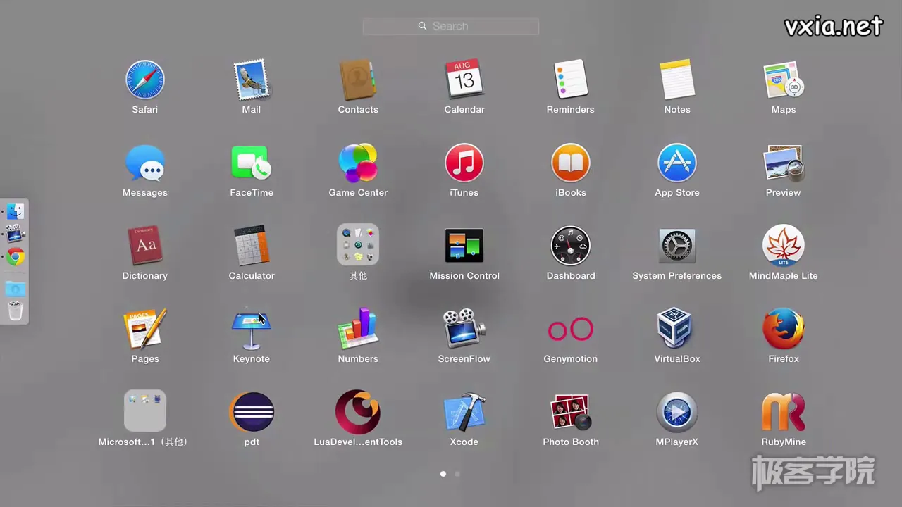Launch MPlayerX
The height and width of the screenshot is (507, 902).
[x=677, y=412]
